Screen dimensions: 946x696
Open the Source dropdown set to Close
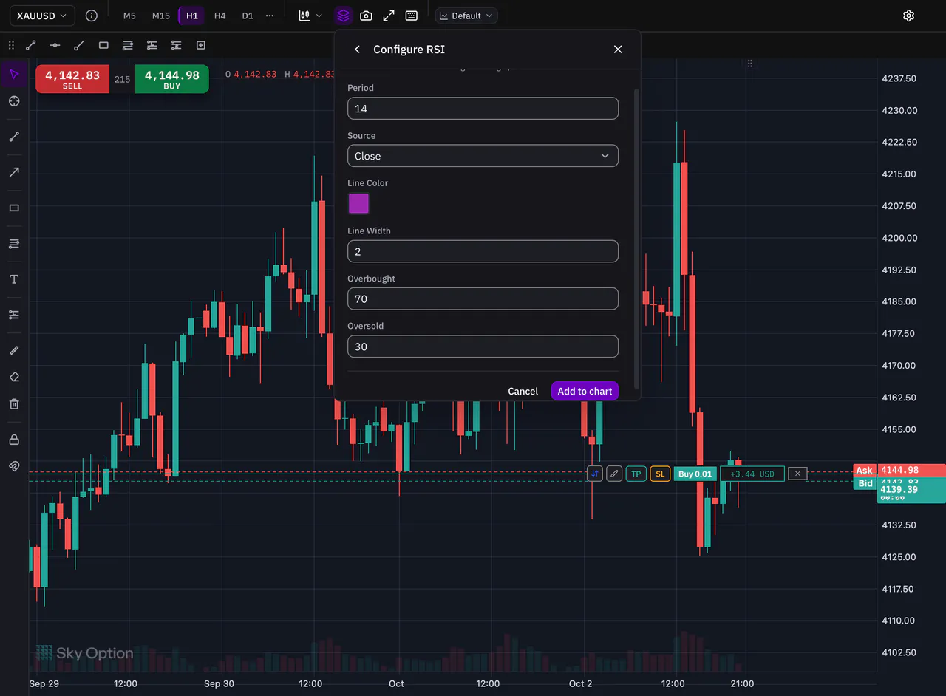point(483,156)
